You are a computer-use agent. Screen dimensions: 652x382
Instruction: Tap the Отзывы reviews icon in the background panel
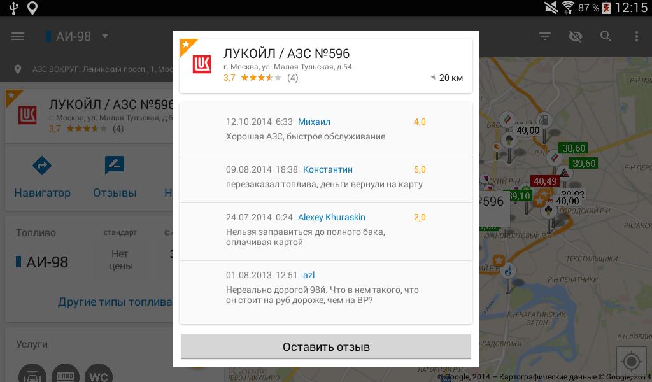115,165
